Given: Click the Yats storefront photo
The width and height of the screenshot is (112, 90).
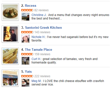Looking at the screenshot, I should tap(10, 78).
